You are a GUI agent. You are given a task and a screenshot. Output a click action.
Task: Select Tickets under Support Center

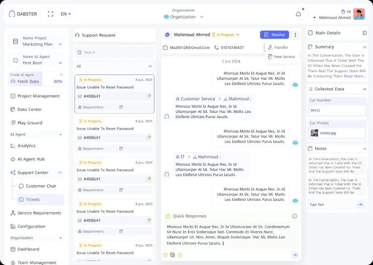pos(40,199)
